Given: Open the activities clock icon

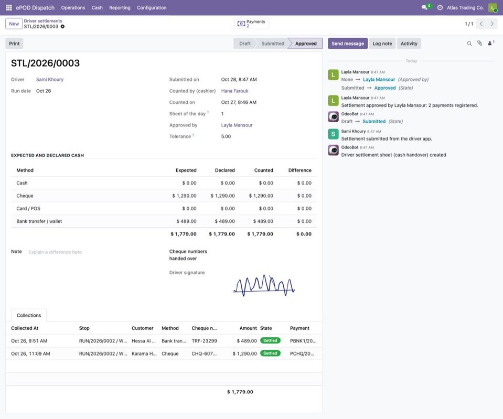Looking at the screenshot, I should [440, 7].
